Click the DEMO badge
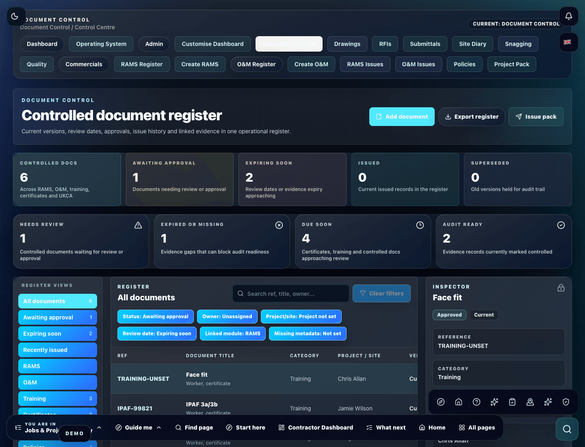Viewport: 585px width, 447px height. [x=74, y=434]
